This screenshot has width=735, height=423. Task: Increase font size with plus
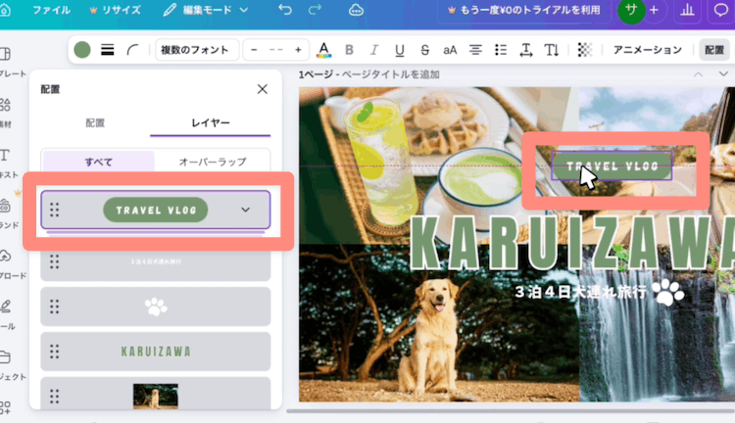(298, 50)
